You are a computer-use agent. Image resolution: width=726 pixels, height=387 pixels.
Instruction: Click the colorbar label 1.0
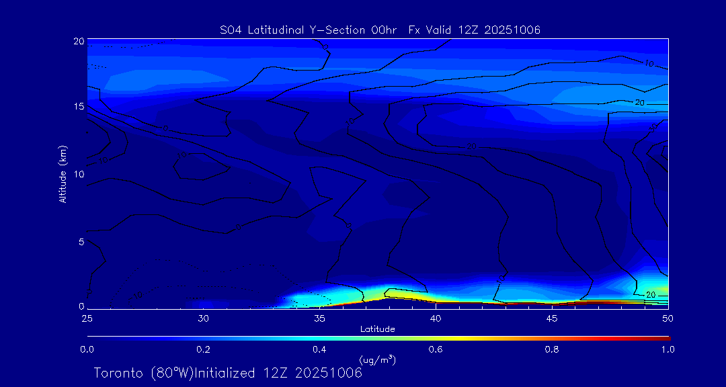pos(668,349)
